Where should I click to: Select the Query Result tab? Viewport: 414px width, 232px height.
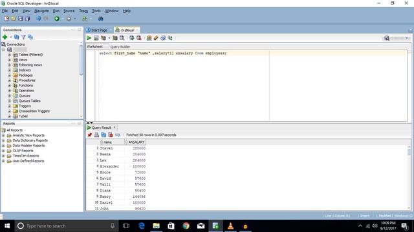[x=101, y=128]
